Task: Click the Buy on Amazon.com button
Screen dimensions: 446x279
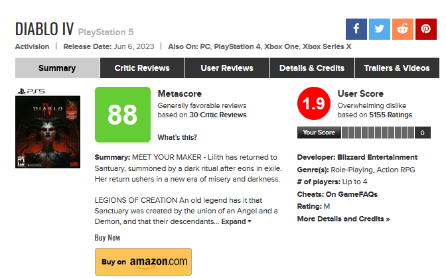Action: 143,262
